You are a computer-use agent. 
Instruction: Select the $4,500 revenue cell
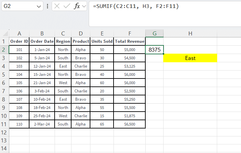point(130,58)
